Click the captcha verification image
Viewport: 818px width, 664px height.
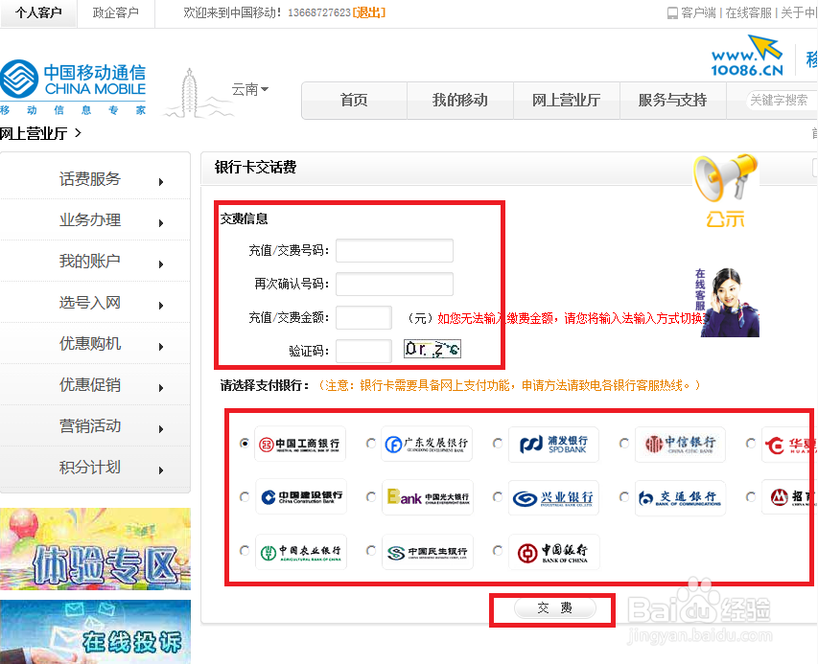[x=432, y=349]
